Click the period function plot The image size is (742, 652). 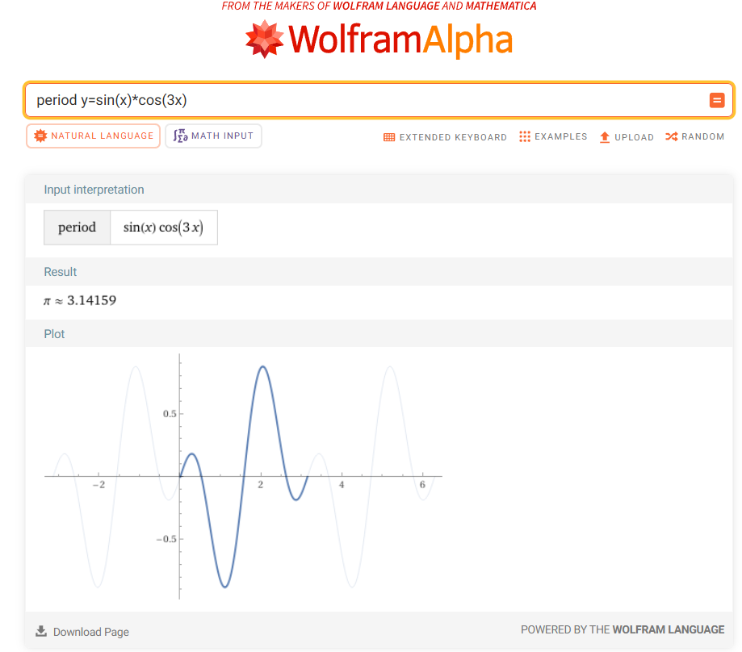point(243,476)
